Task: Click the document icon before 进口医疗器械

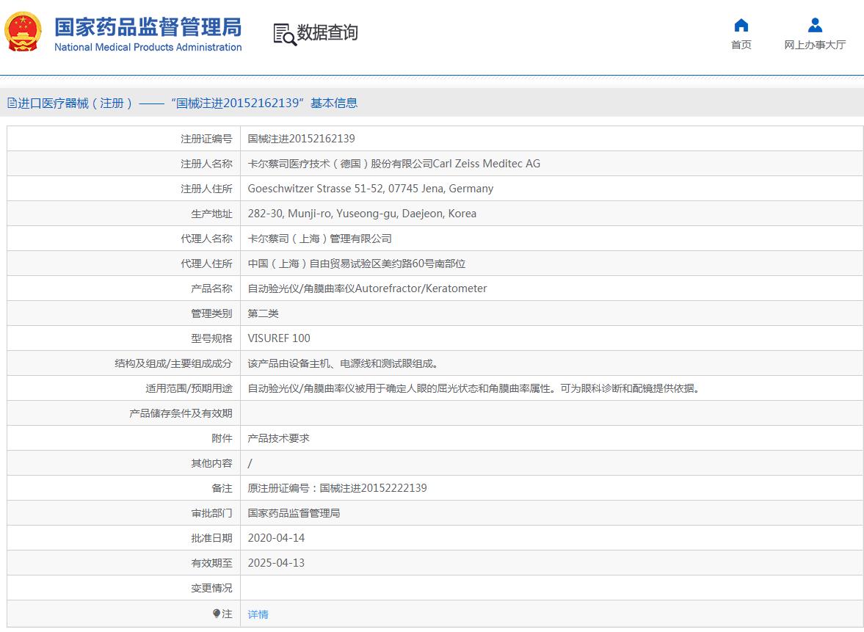Action: 12,103
